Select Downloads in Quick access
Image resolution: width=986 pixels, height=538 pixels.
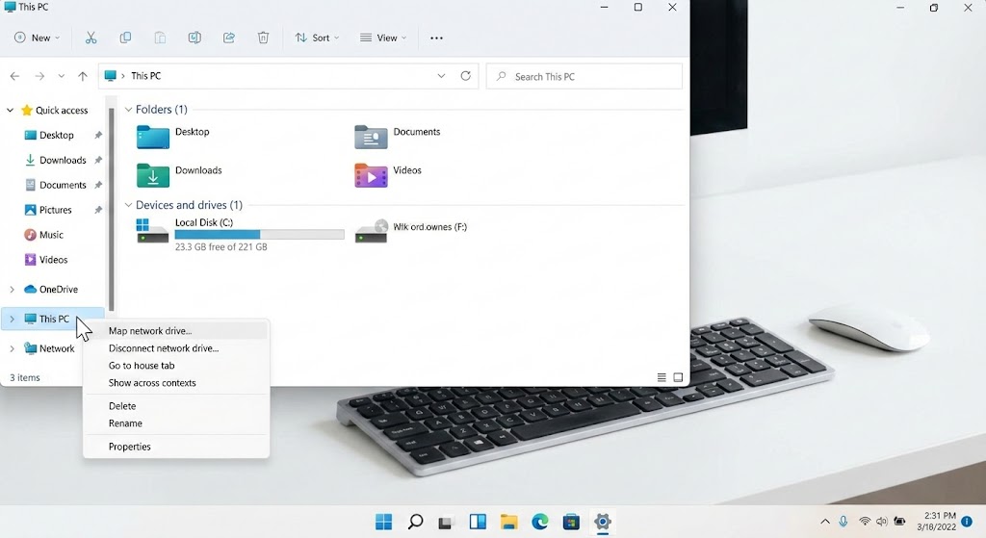[55, 161]
